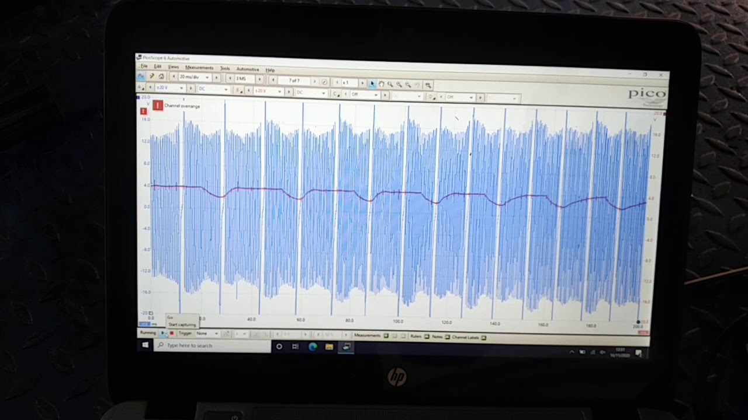This screenshot has height=420, width=748.
Task: Click the Windows Start button
Action: pos(146,345)
